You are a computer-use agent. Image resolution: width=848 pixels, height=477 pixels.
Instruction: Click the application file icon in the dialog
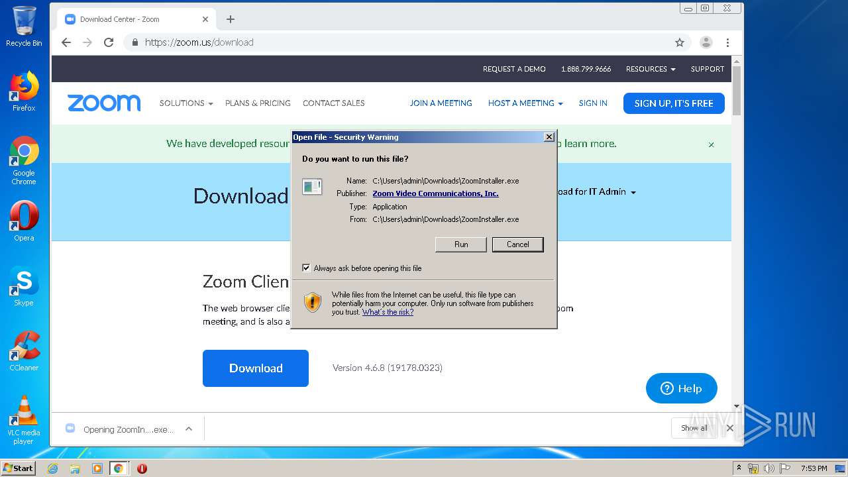(312, 187)
